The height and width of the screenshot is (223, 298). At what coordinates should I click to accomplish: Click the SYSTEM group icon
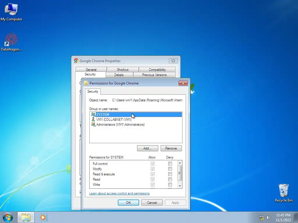tap(93, 114)
